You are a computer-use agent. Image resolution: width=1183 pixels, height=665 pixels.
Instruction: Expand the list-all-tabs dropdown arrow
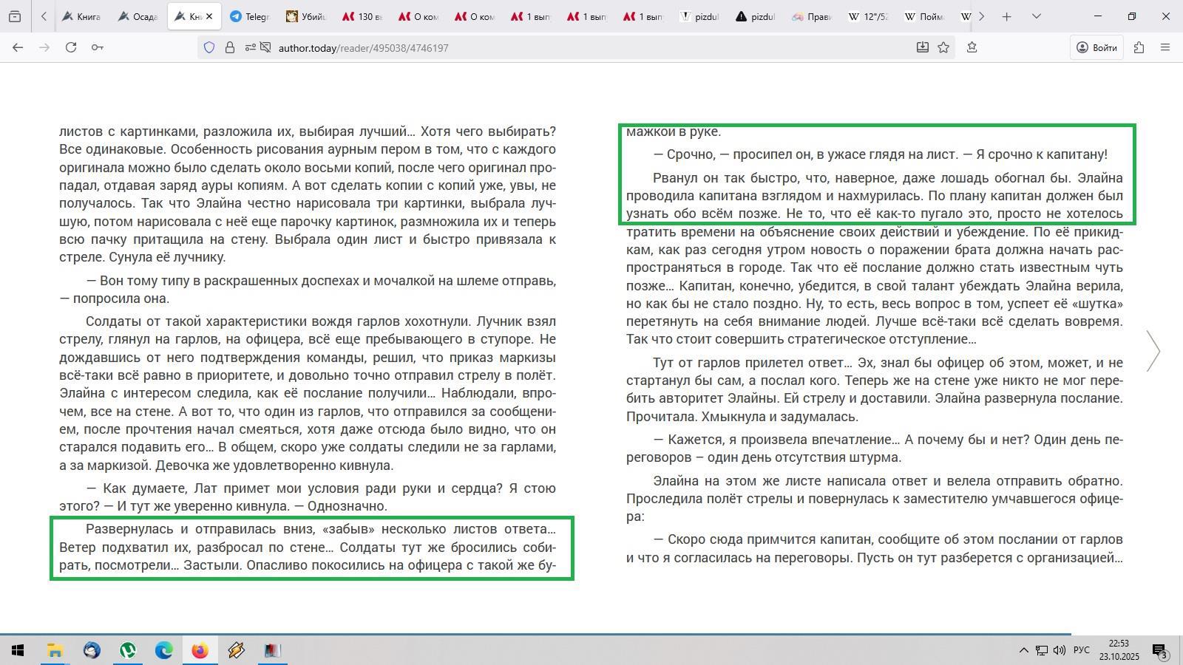coord(1036,16)
